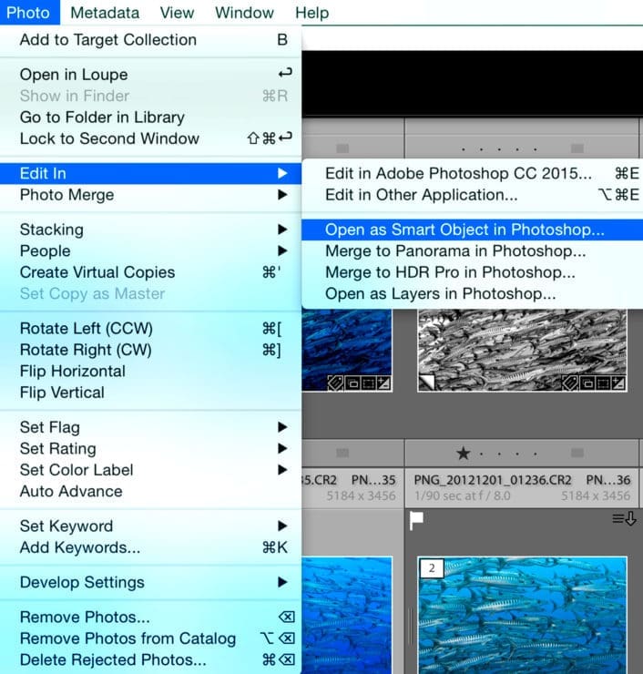Expand the Set Rating submenu arrow
643x674 pixels.
coord(282,448)
